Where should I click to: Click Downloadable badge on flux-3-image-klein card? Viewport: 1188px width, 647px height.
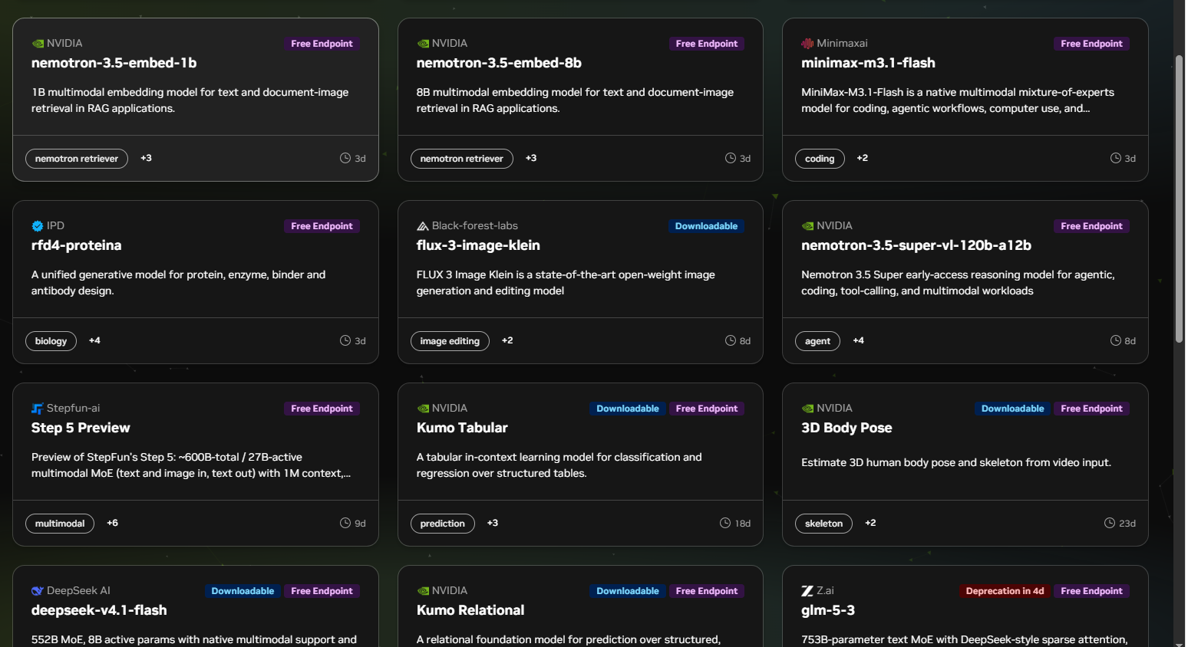(x=706, y=226)
